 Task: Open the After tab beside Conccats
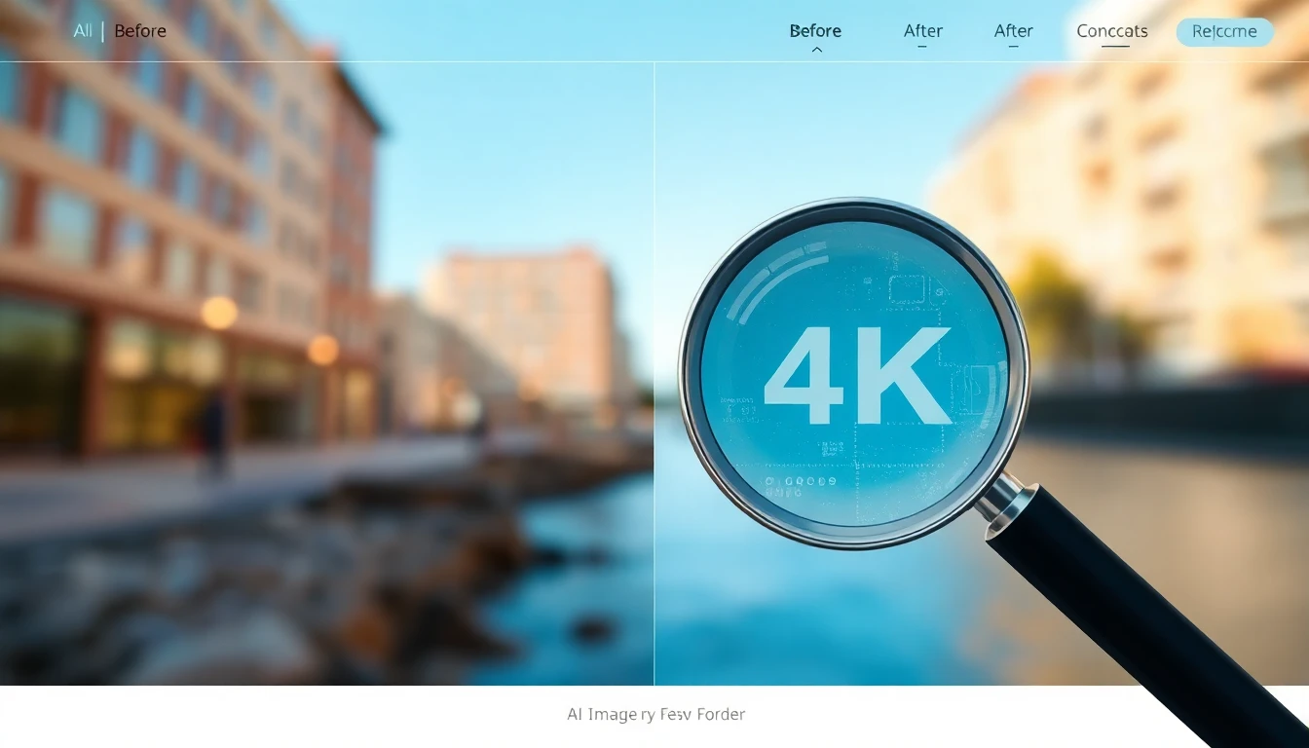[1013, 31]
